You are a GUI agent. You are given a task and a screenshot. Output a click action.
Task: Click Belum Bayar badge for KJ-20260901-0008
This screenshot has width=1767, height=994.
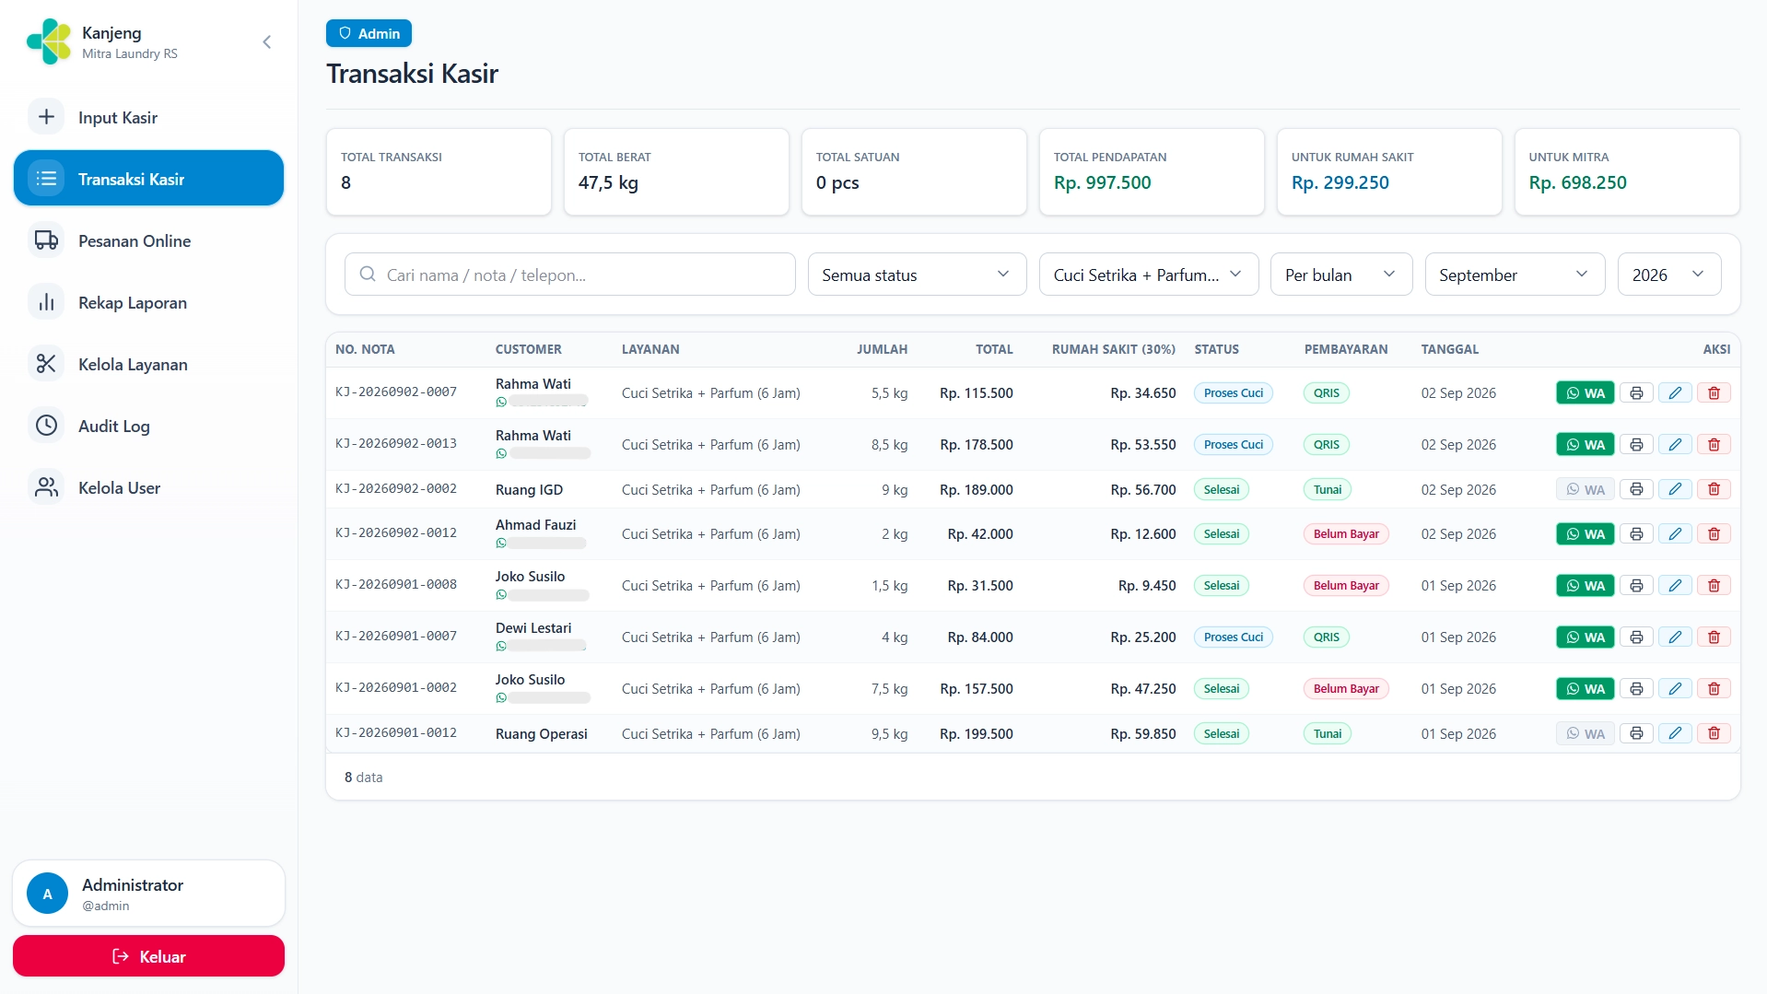[1345, 586]
